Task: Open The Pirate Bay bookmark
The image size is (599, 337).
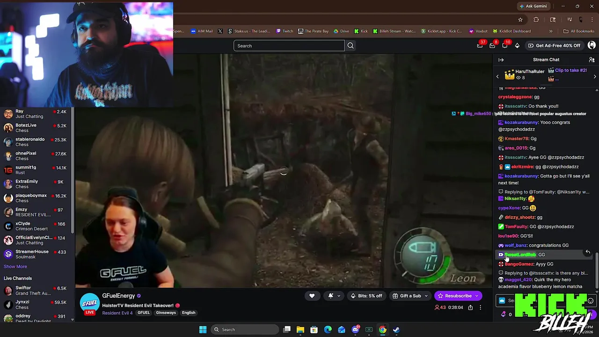Action: (314, 31)
